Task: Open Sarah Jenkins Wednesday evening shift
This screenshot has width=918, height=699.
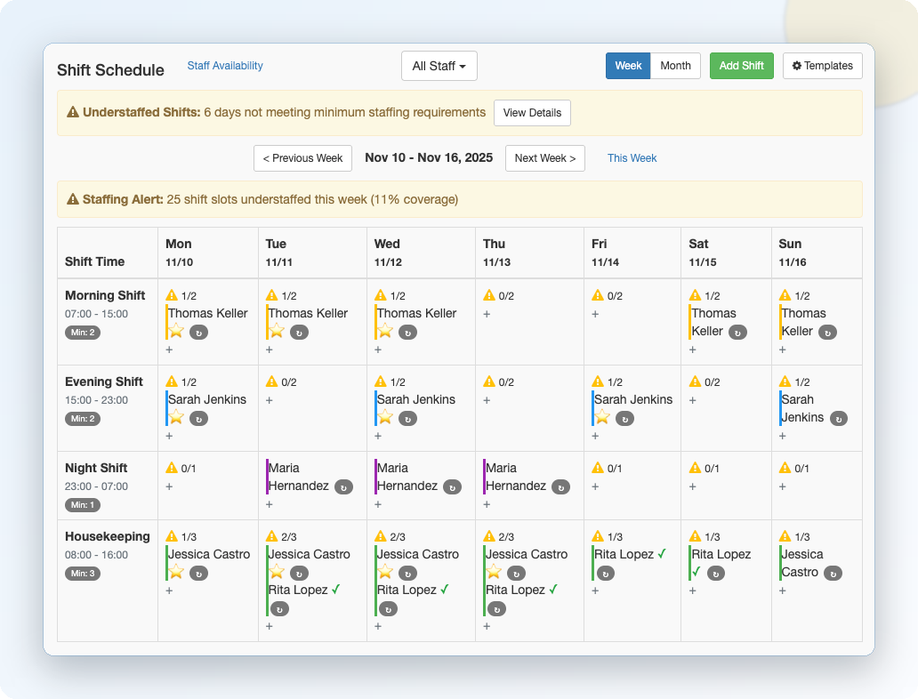Action: tap(415, 399)
